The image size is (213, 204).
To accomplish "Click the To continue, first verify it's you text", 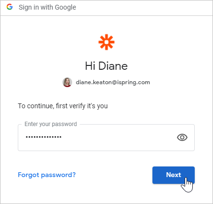I will [63, 106].
